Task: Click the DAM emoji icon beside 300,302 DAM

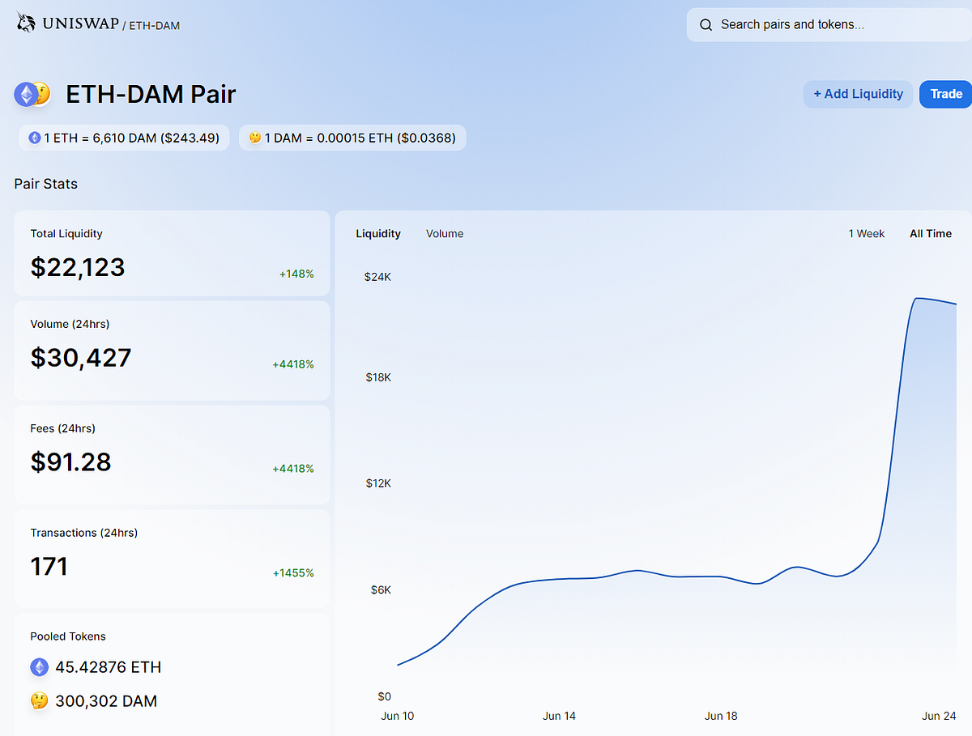Action: pyautogui.click(x=40, y=701)
